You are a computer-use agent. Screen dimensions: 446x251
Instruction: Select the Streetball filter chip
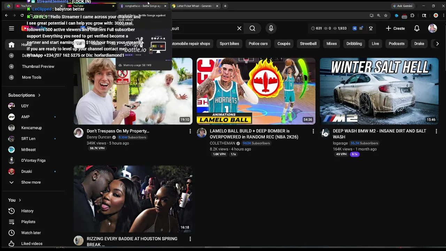coord(308,44)
